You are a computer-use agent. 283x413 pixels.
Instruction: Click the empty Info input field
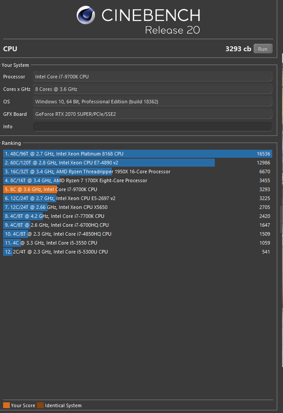click(152, 127)
